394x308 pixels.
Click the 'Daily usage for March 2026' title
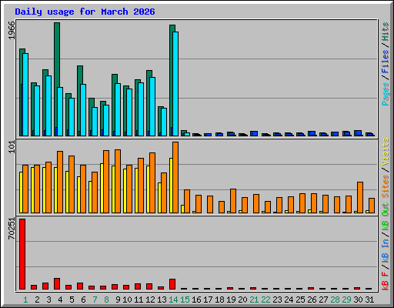point(85,12)
